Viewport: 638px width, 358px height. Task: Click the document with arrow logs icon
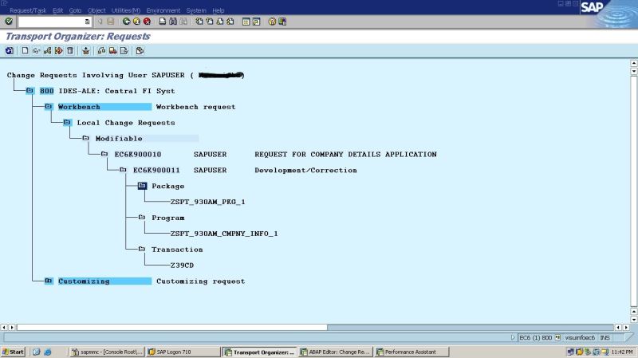(x=124, y=51)
